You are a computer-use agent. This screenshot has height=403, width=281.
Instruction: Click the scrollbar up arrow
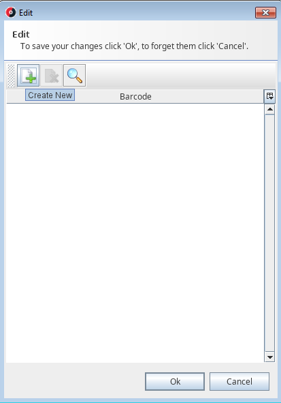269,110
